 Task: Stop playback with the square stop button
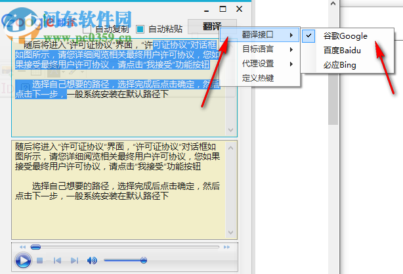click(x=40, y=261)
